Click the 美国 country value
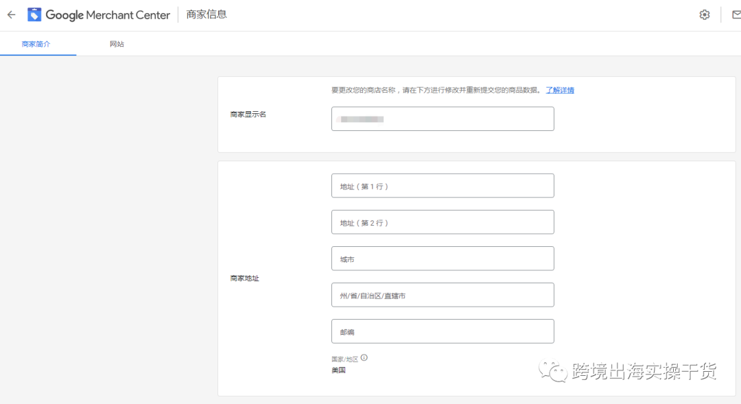The height and width of the screenshot is (404, 741). point(338,370)
